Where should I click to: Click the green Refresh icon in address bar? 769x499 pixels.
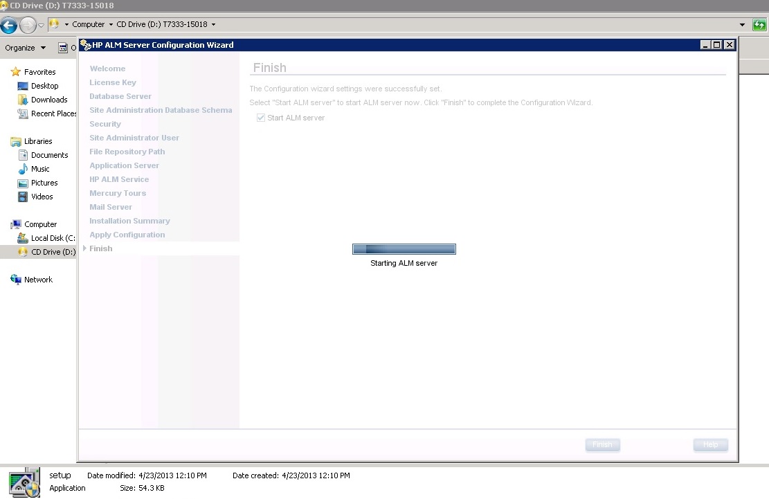pos(759,24)
